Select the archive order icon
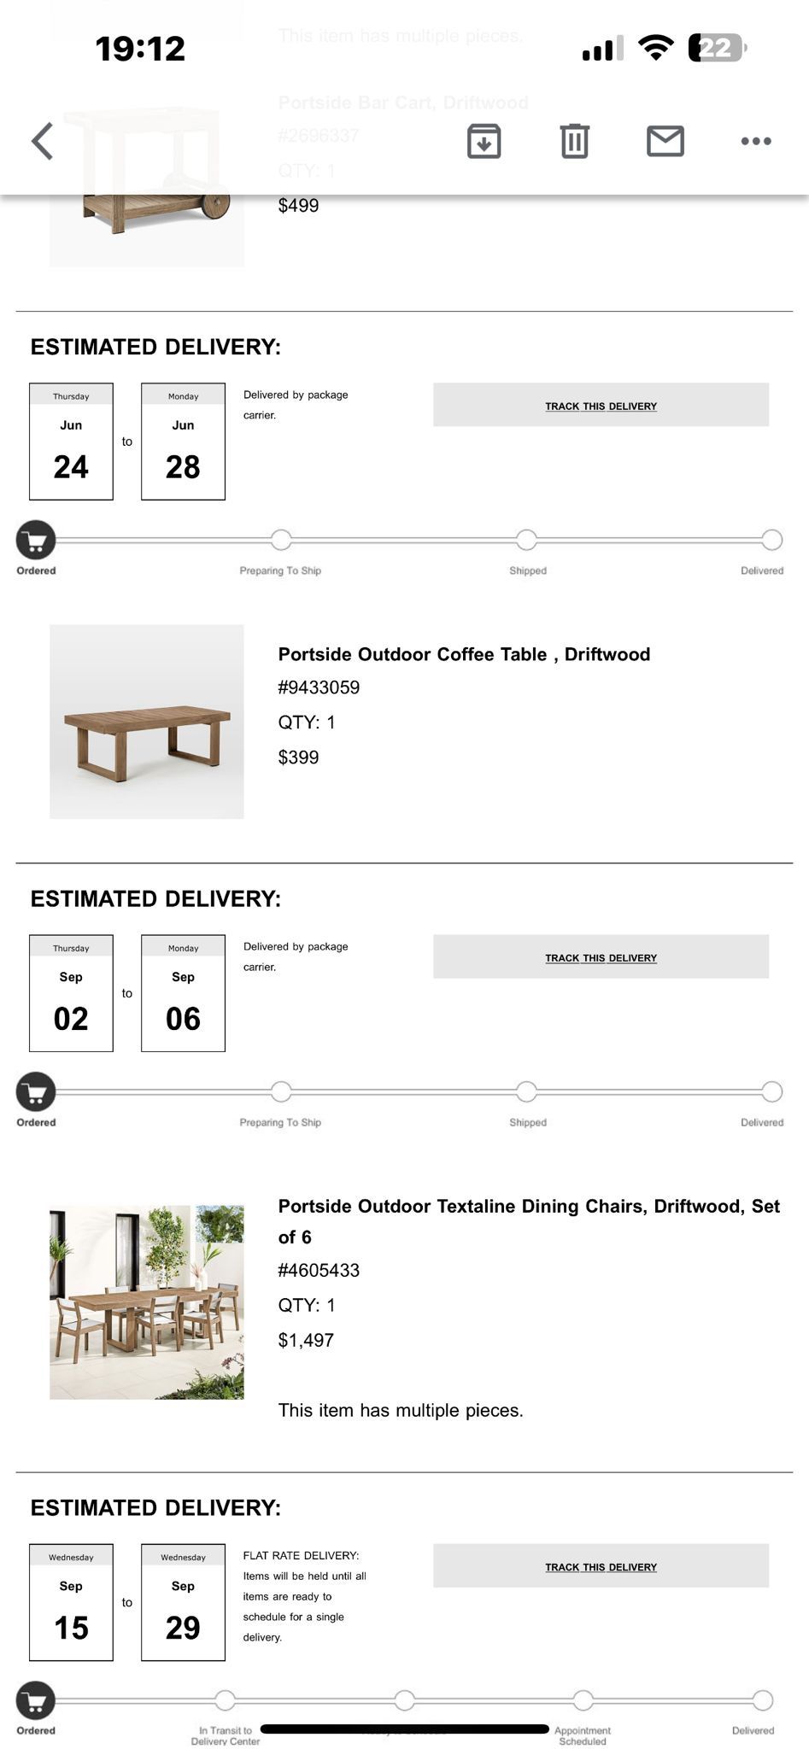The image size is (809, 1749). coord(484,142)
